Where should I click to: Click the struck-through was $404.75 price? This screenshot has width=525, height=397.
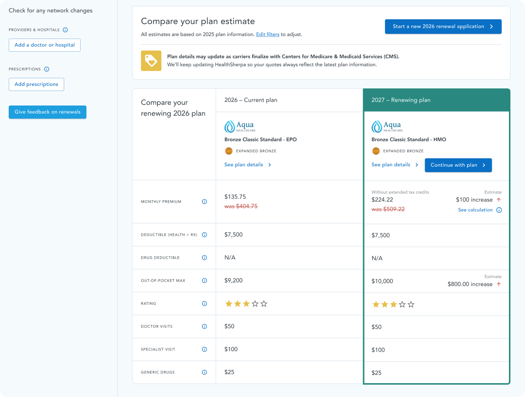(x=241, y=206)
